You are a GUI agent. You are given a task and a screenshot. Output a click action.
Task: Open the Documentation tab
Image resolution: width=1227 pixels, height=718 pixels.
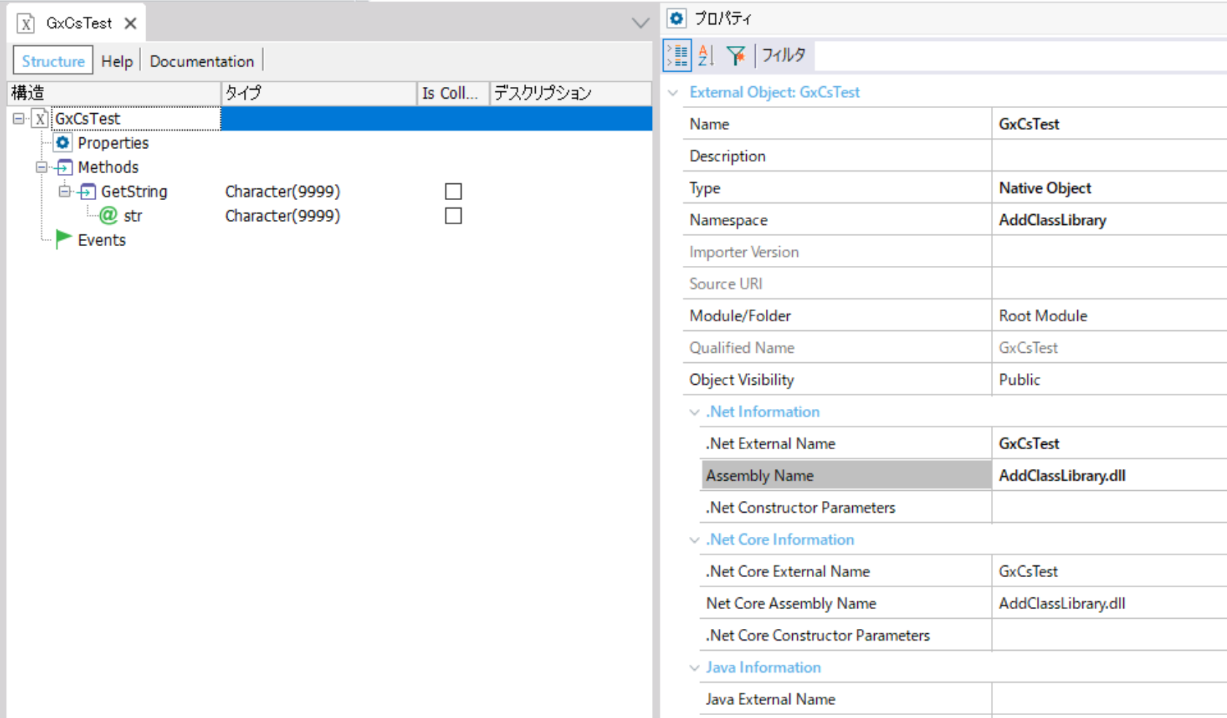[202, 61]
